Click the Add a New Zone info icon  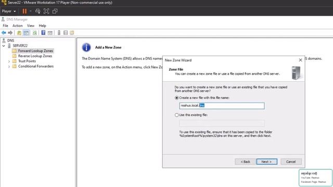pos(86,47)
